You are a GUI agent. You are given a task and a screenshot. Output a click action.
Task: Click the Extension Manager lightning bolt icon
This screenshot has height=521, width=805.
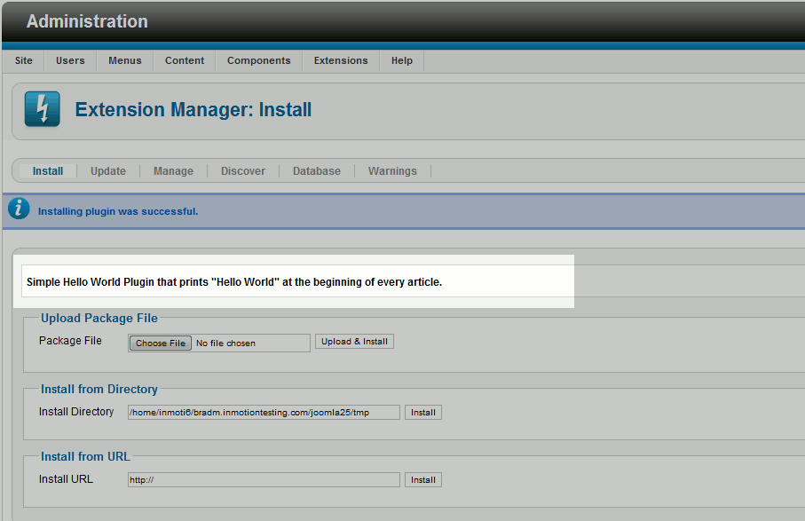click(x=42, y=109)
